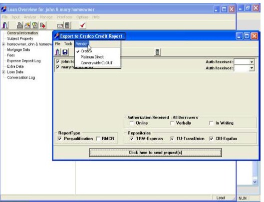Open the Manage menu in Loan Overview

point(46,17)
